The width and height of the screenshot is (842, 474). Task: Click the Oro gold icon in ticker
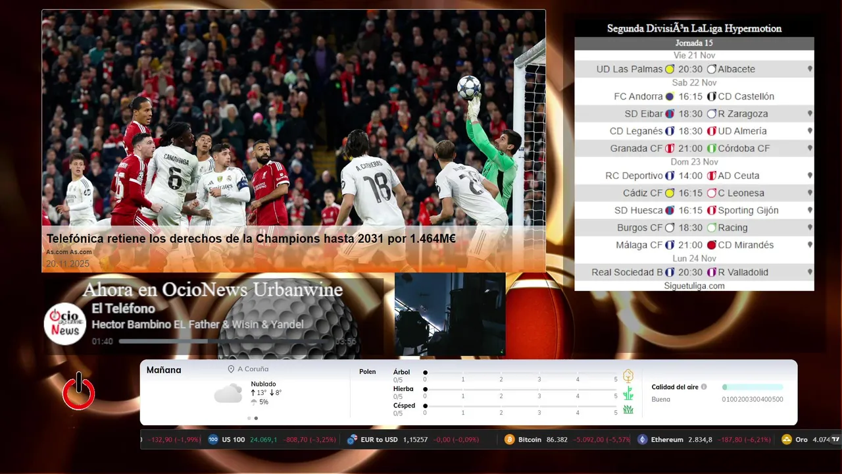pos(786,439)
